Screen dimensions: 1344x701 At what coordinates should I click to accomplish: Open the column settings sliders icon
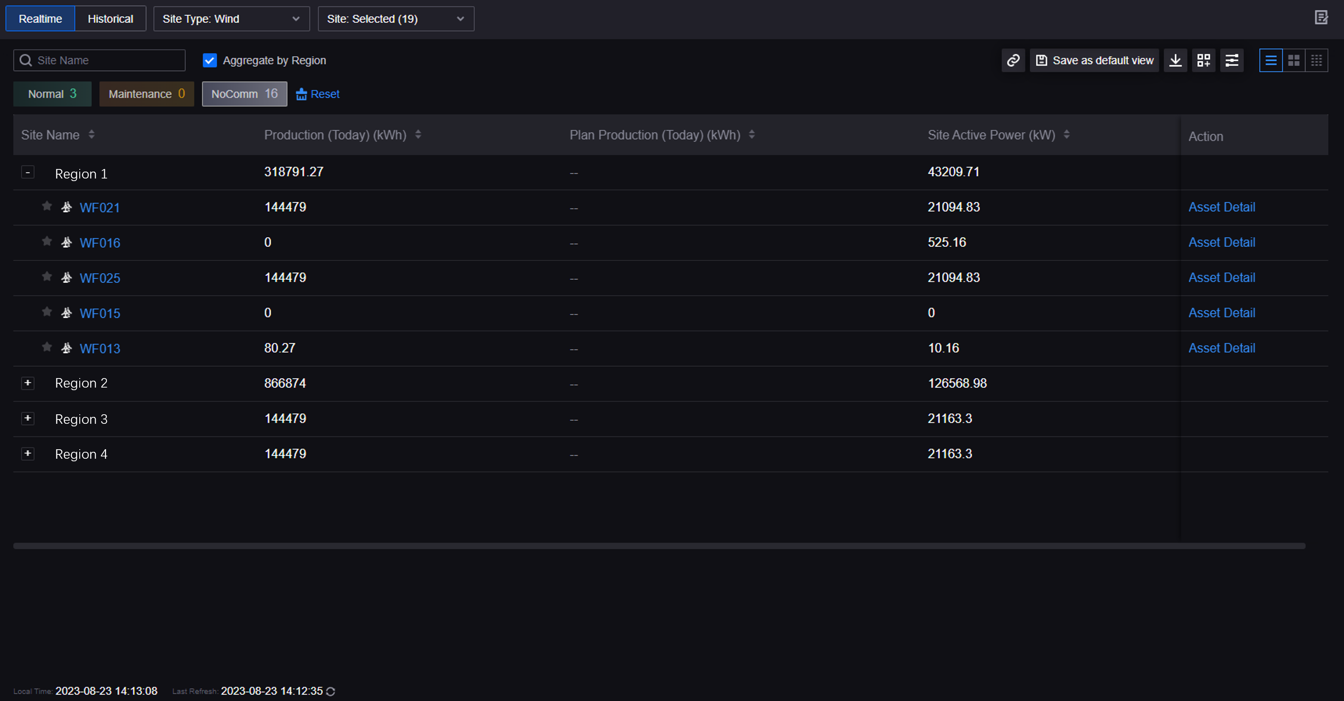pos(1231,60)
